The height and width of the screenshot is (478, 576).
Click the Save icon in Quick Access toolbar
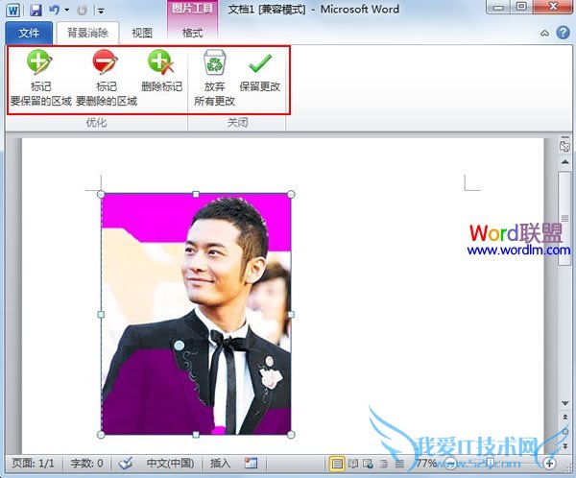36,10
